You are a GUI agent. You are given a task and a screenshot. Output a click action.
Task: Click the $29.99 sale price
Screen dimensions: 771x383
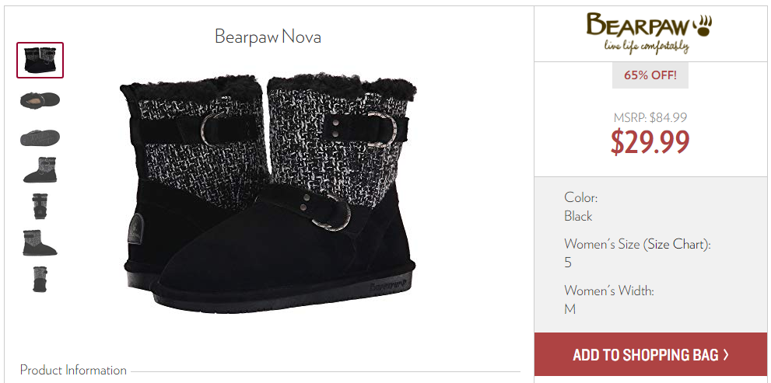[x=650, y=142]
